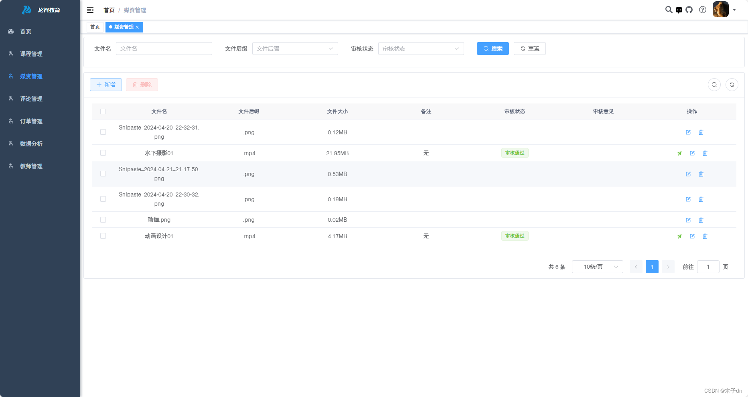Switch to the 首页 tab

point(95,27)
